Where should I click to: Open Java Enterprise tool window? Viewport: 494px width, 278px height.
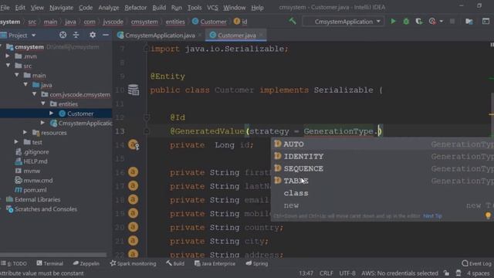point(215,263)
